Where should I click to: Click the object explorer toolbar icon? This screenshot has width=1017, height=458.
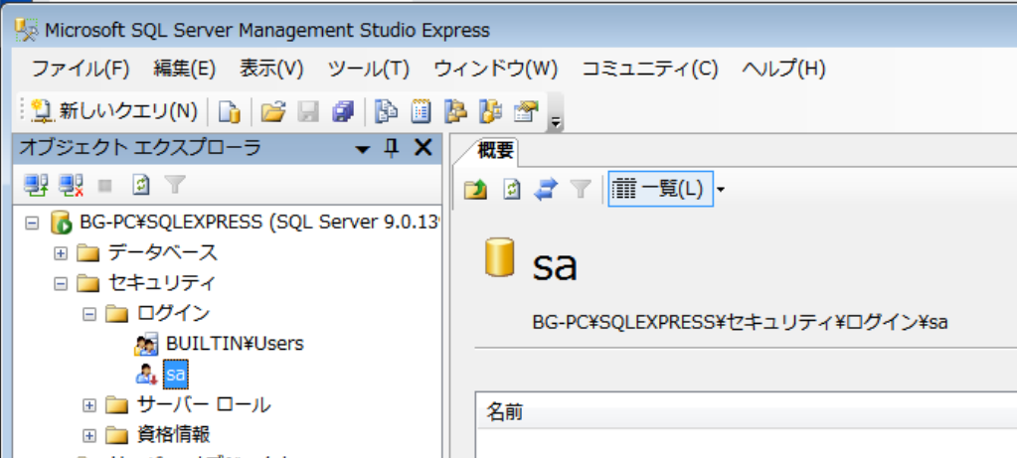(456, 111)
